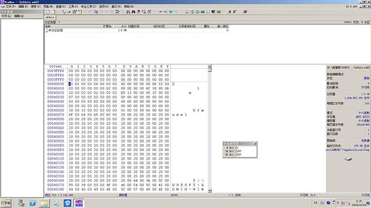This screenshot has height=208, width=371.
Task: Open the 查看 (View) menu
Action: (x=61, y=7)
